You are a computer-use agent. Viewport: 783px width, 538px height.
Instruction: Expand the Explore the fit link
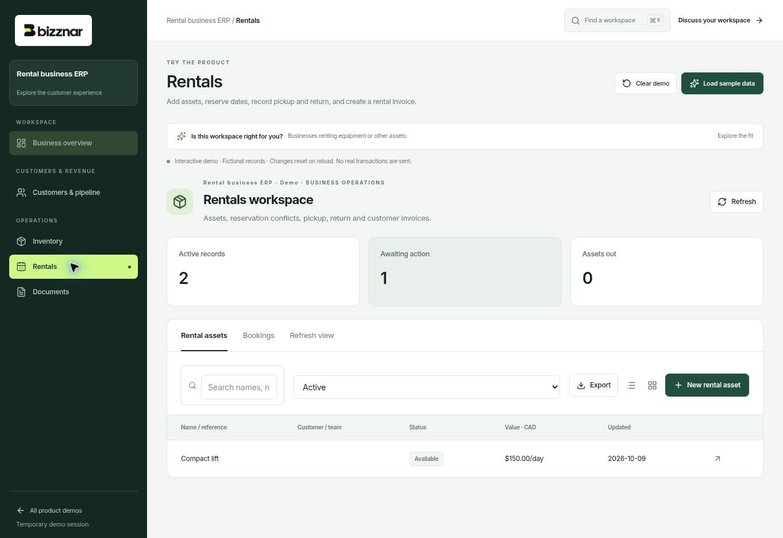pos(735,136)
